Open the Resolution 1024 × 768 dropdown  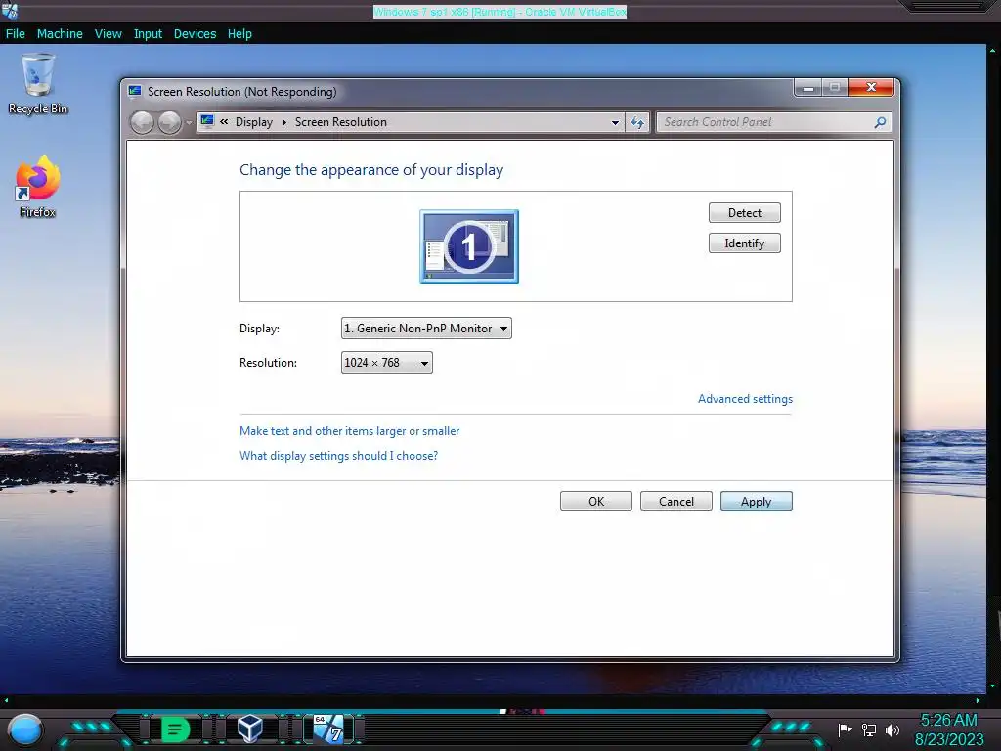coord(387,362)
